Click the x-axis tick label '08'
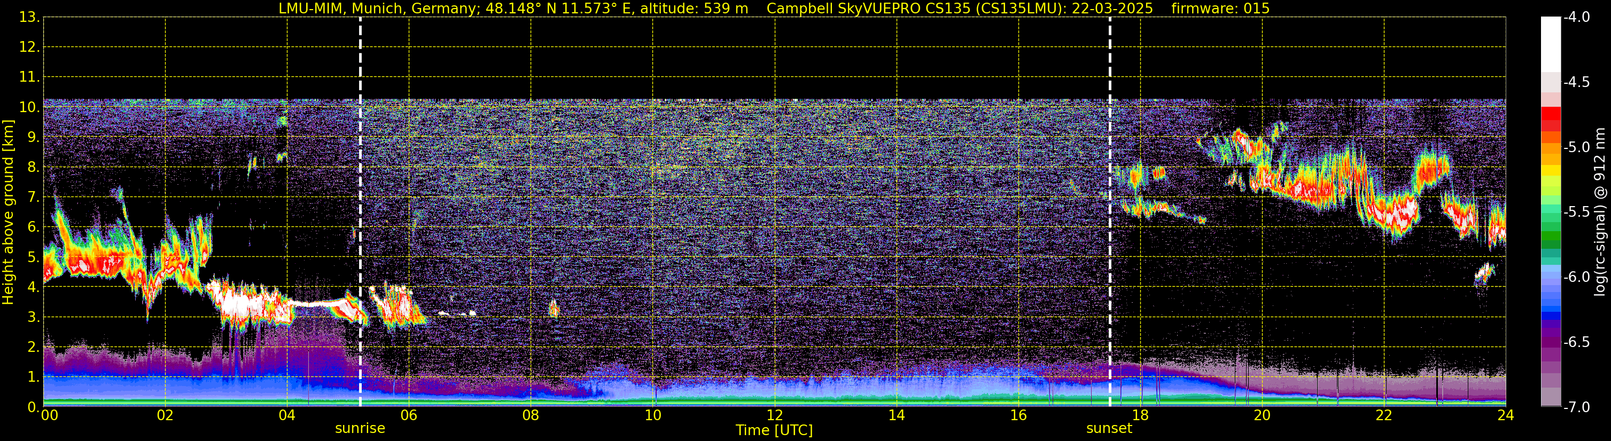The width and height of the screenshot is (1611, 441). [531, 415]
